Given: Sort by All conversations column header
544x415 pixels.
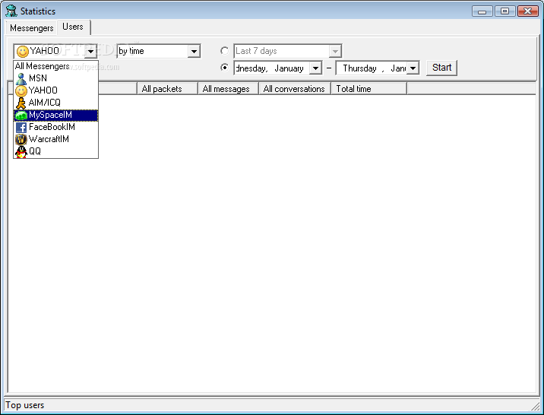Looking at the screenshot, I should (295, 89).
